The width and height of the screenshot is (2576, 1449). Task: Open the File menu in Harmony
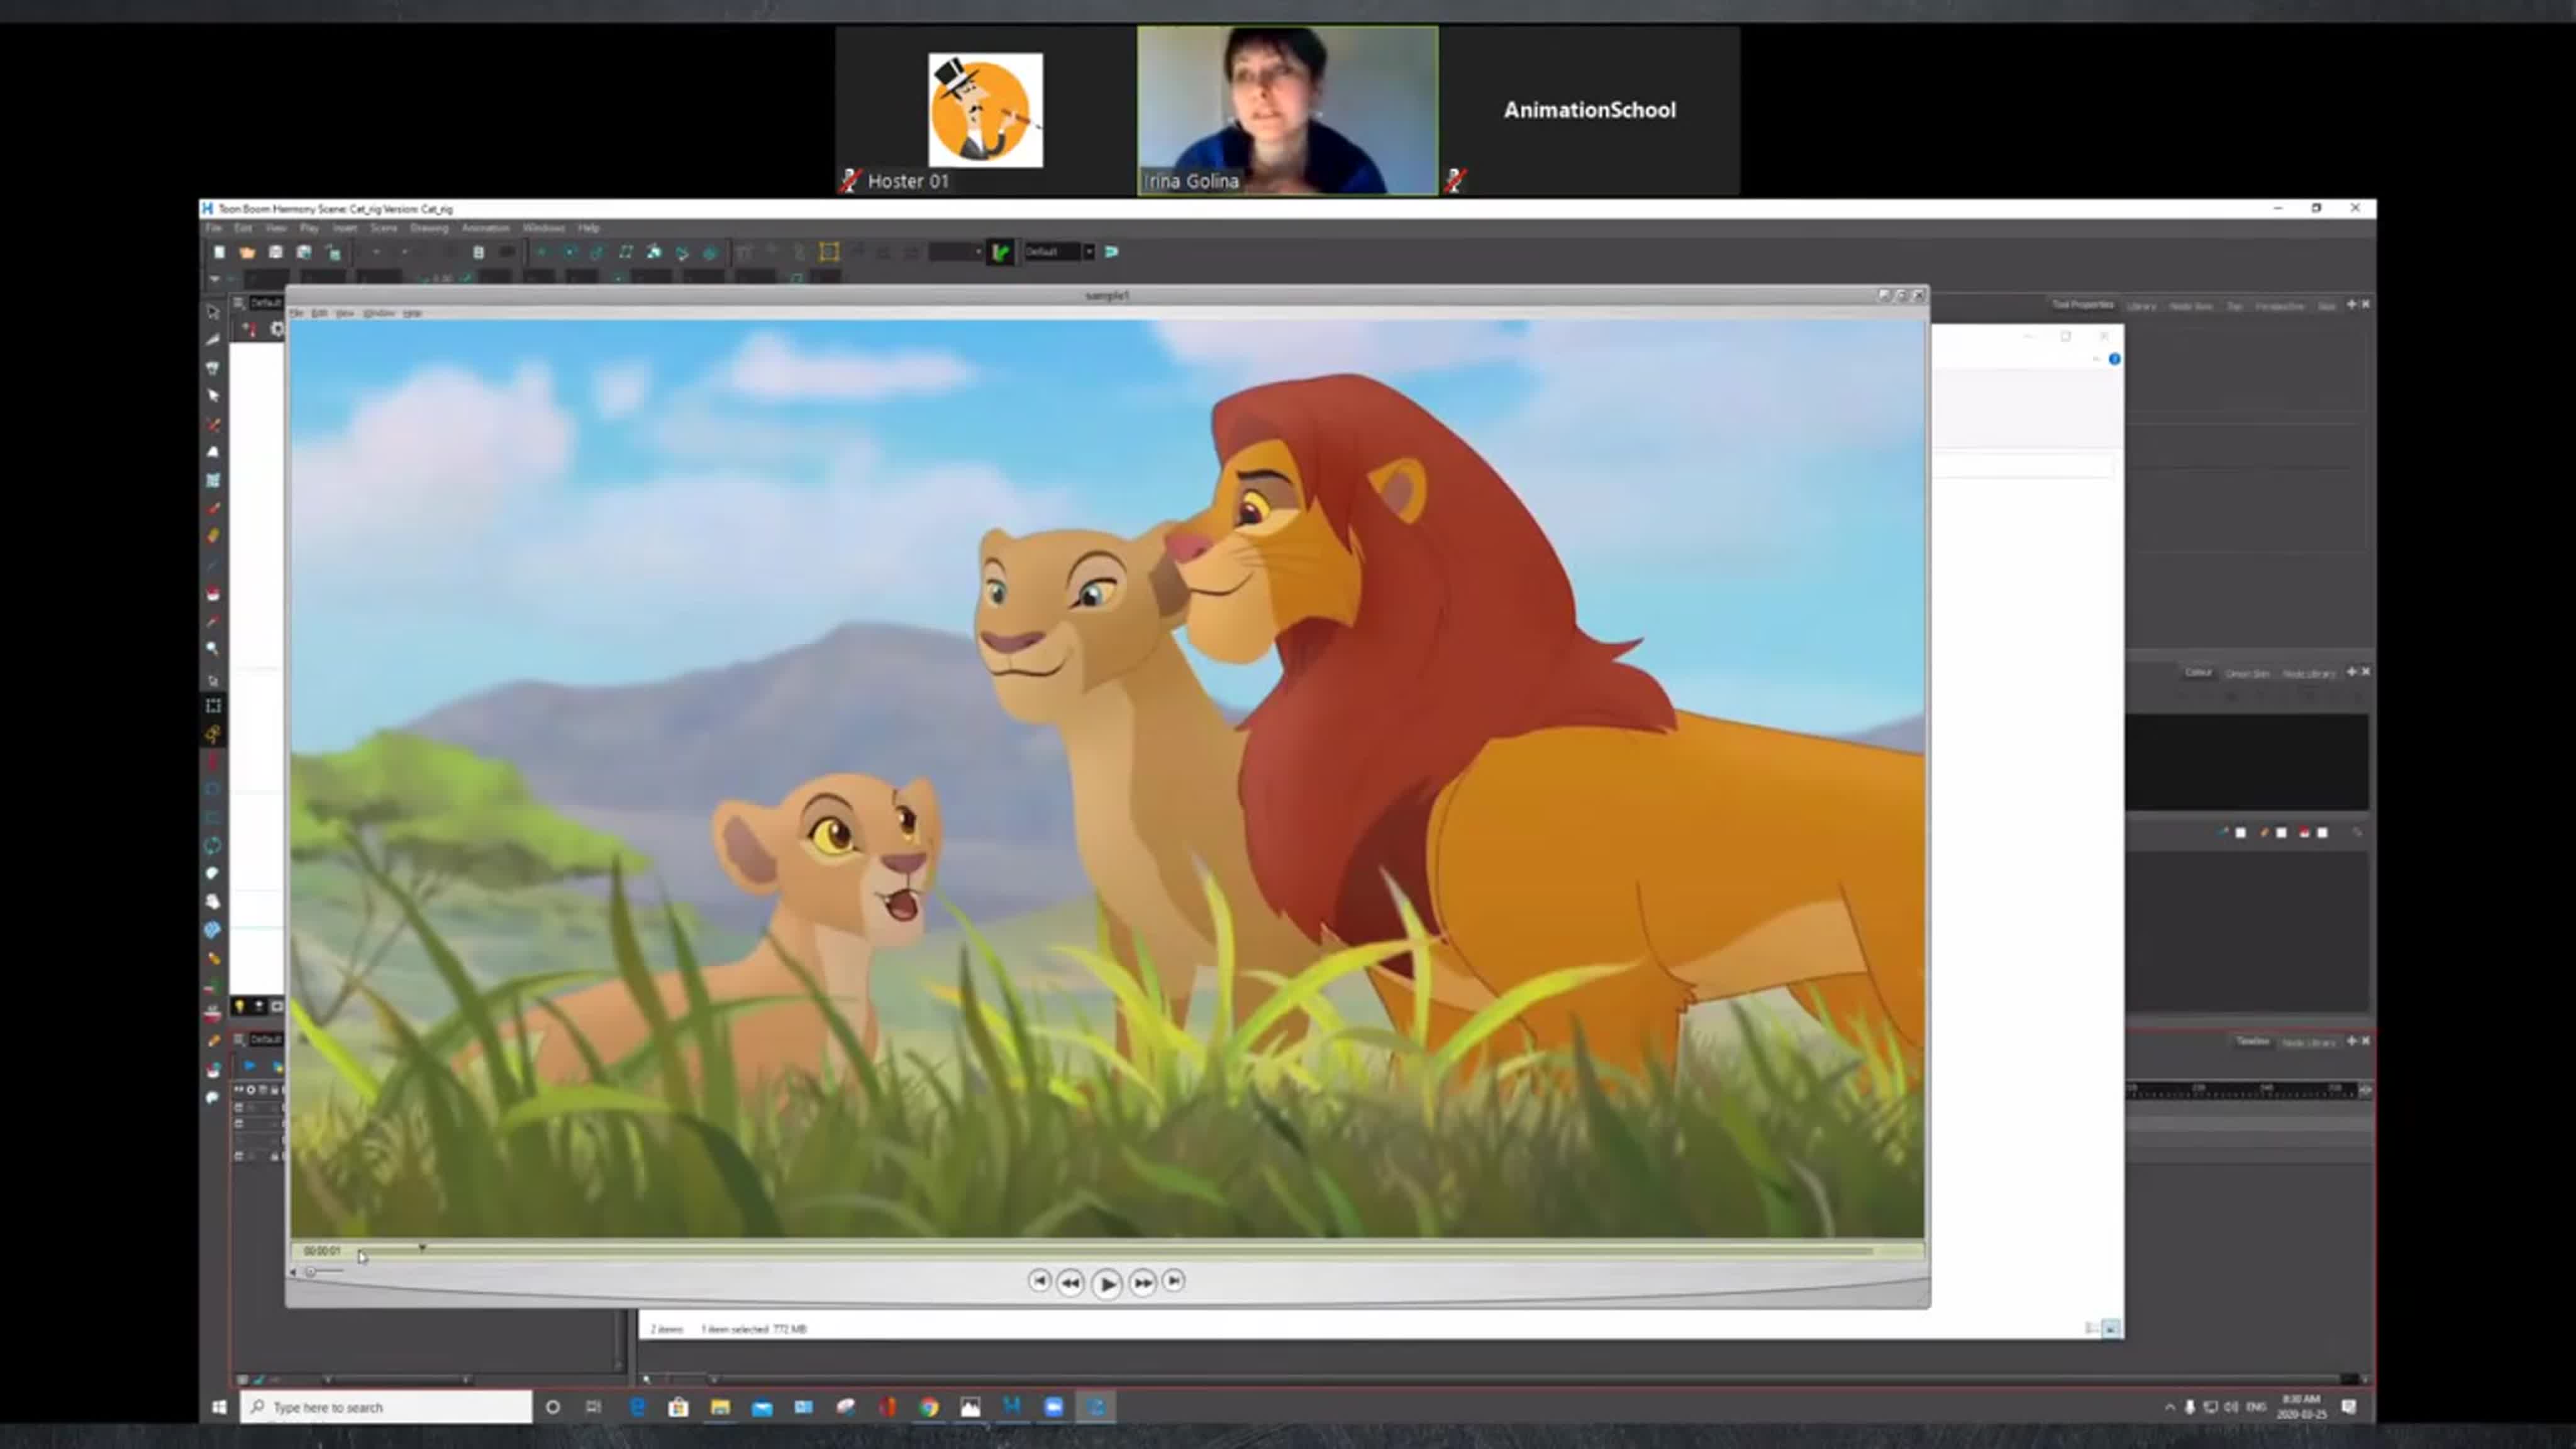pos(213,228)
